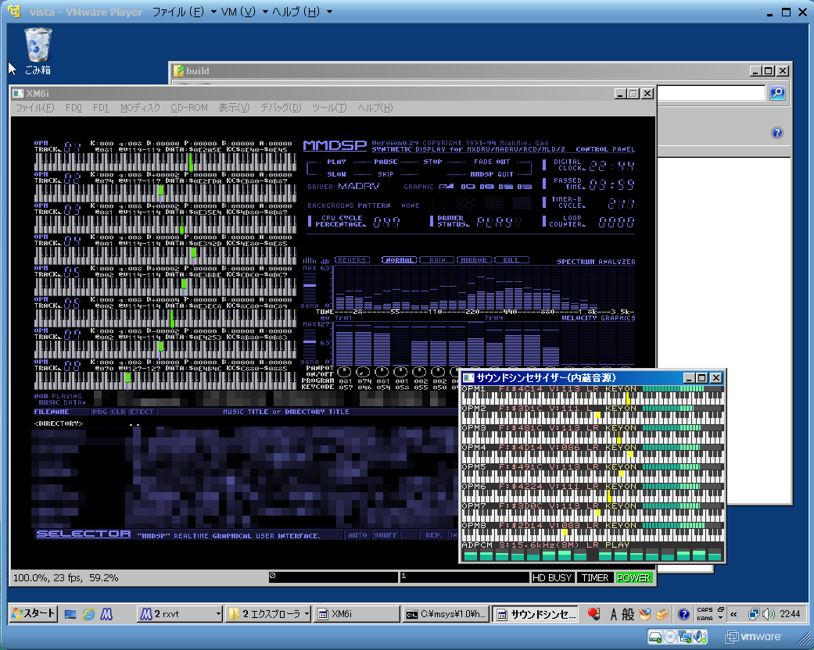The width and height of the screenshot is (814, 650).
Task: Click the XM6i window title bar icon
Action: tap(18, 94)
